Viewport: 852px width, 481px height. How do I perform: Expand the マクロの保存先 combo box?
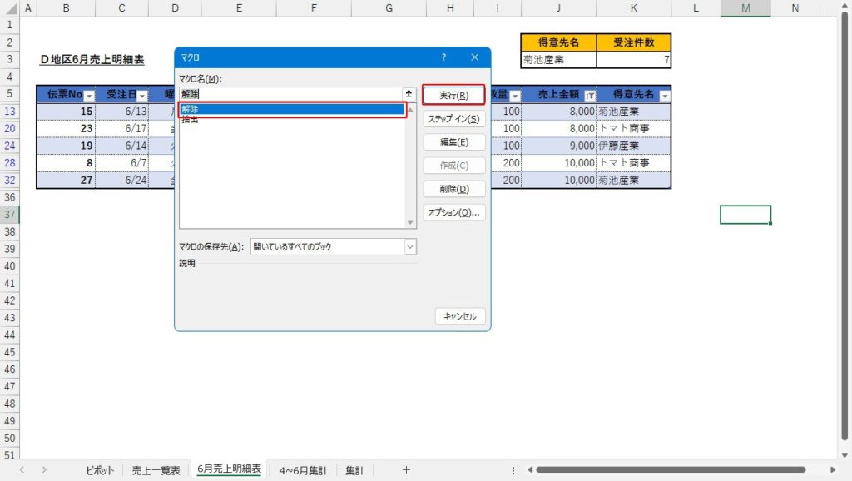point(409,247)
